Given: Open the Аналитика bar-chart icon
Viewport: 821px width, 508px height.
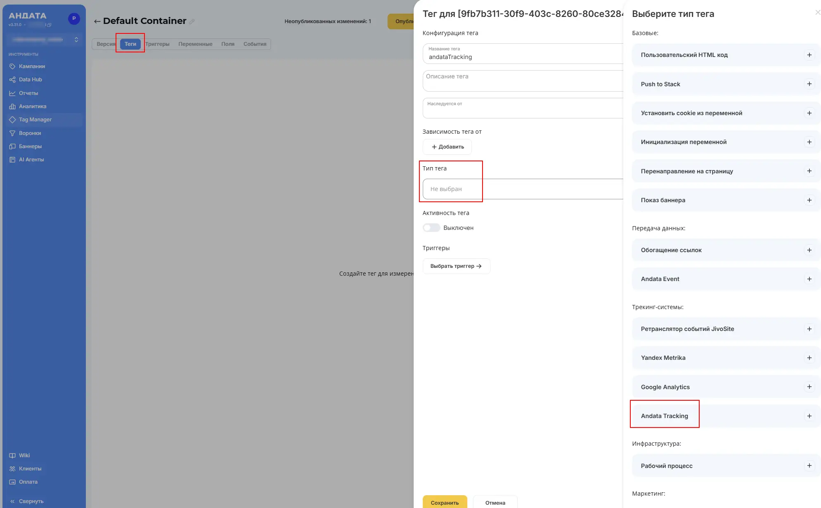Looking at the screenshot, I should coord(12,106).
